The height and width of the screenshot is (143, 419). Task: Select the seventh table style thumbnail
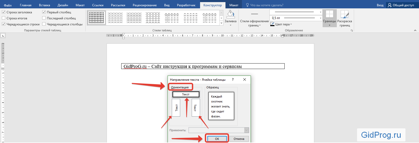(210, 18)
